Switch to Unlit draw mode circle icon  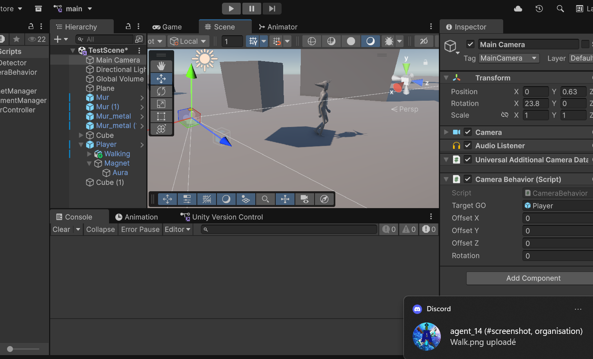[351, 41]
